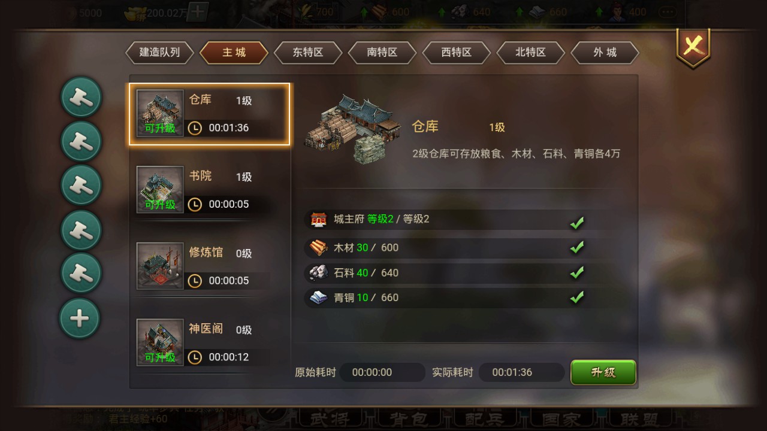Click the gold plus button in top bar
This screenshot has width=767, height=431.
[x=198, y=12]
